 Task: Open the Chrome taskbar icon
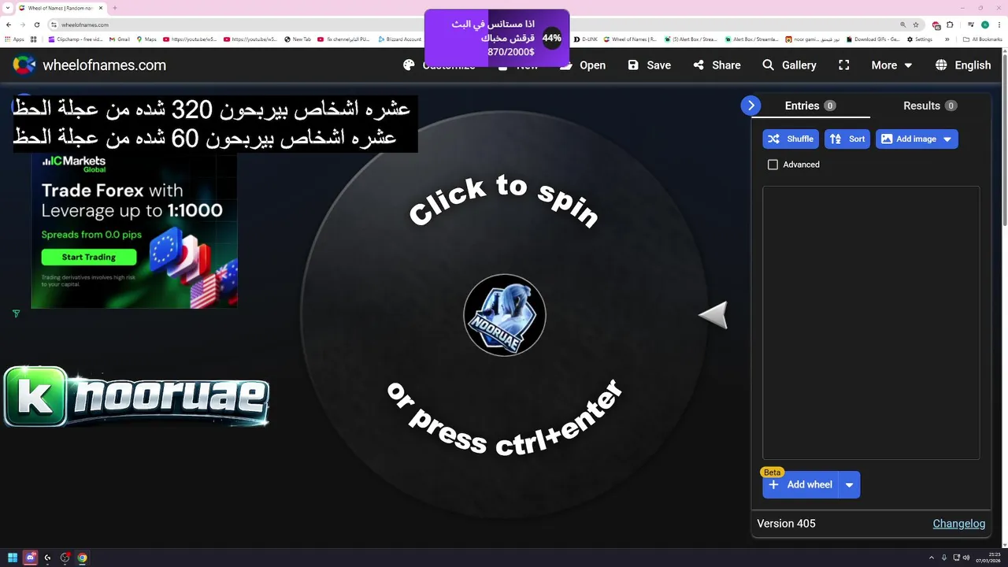coord(82,558)
